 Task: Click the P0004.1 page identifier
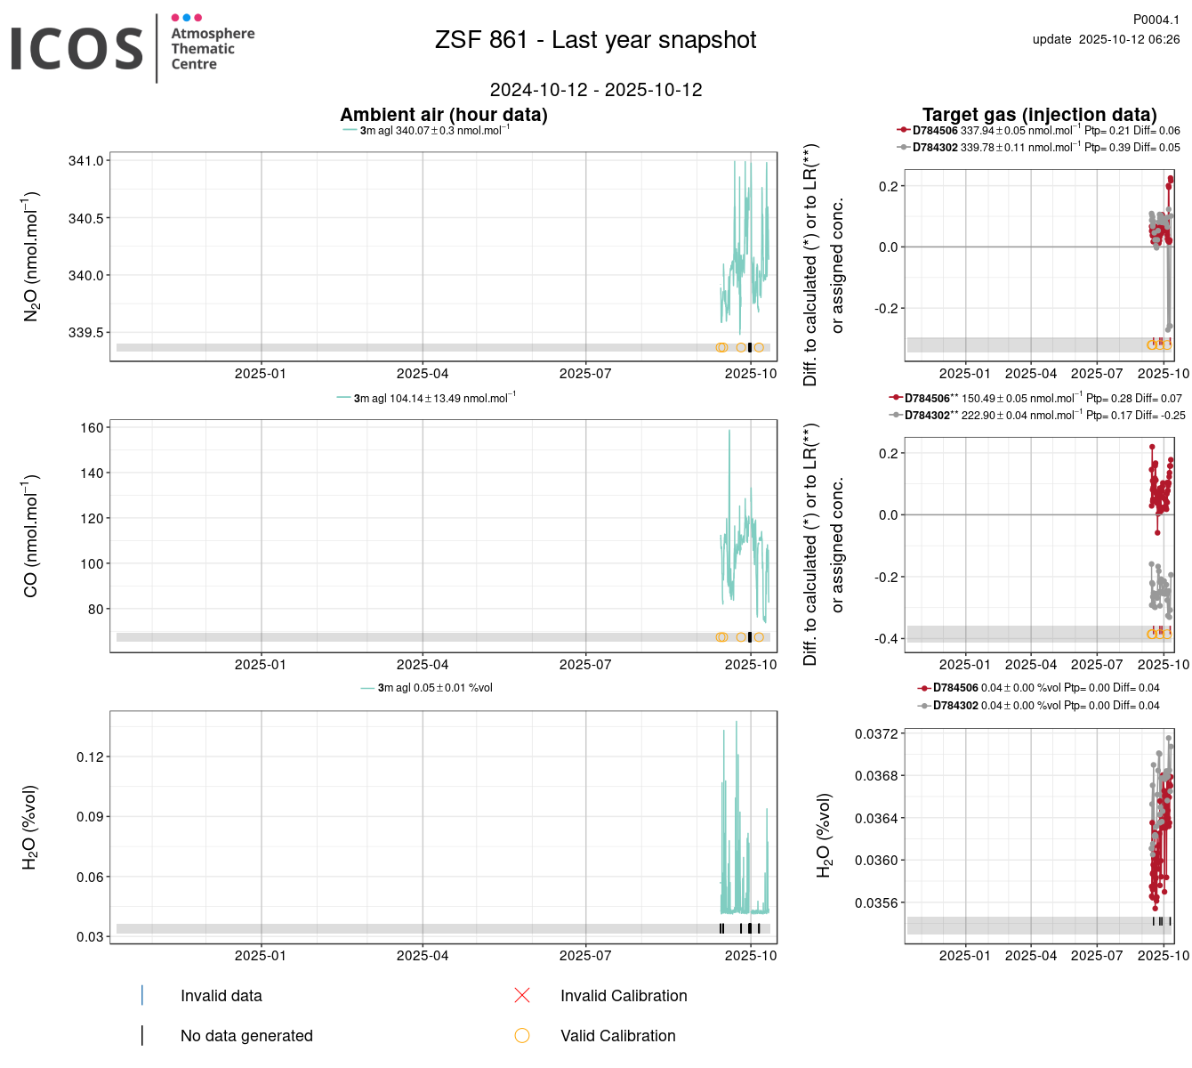[1156, 20]
